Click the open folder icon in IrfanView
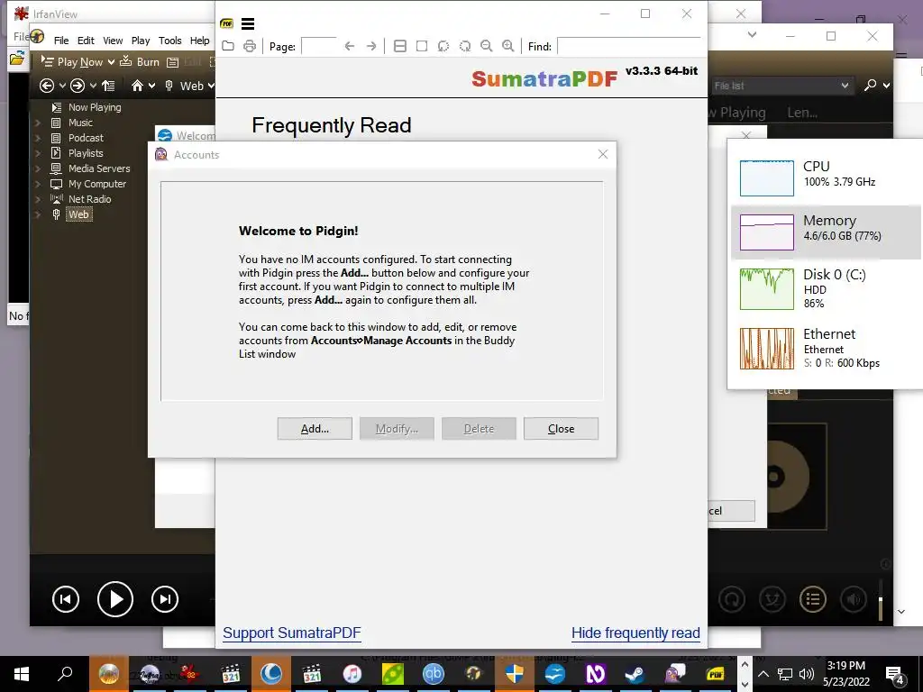923x692 pixels. point(17,59)
